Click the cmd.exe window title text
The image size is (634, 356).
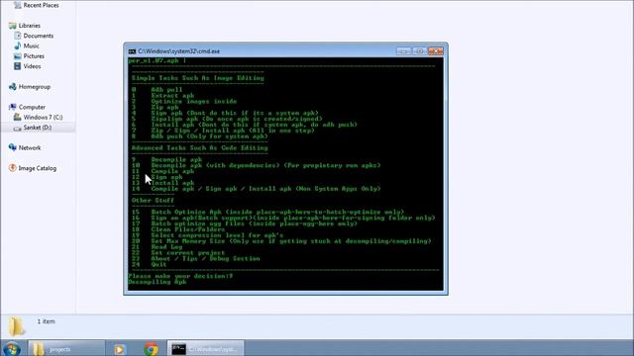click(x=178, y=51)
